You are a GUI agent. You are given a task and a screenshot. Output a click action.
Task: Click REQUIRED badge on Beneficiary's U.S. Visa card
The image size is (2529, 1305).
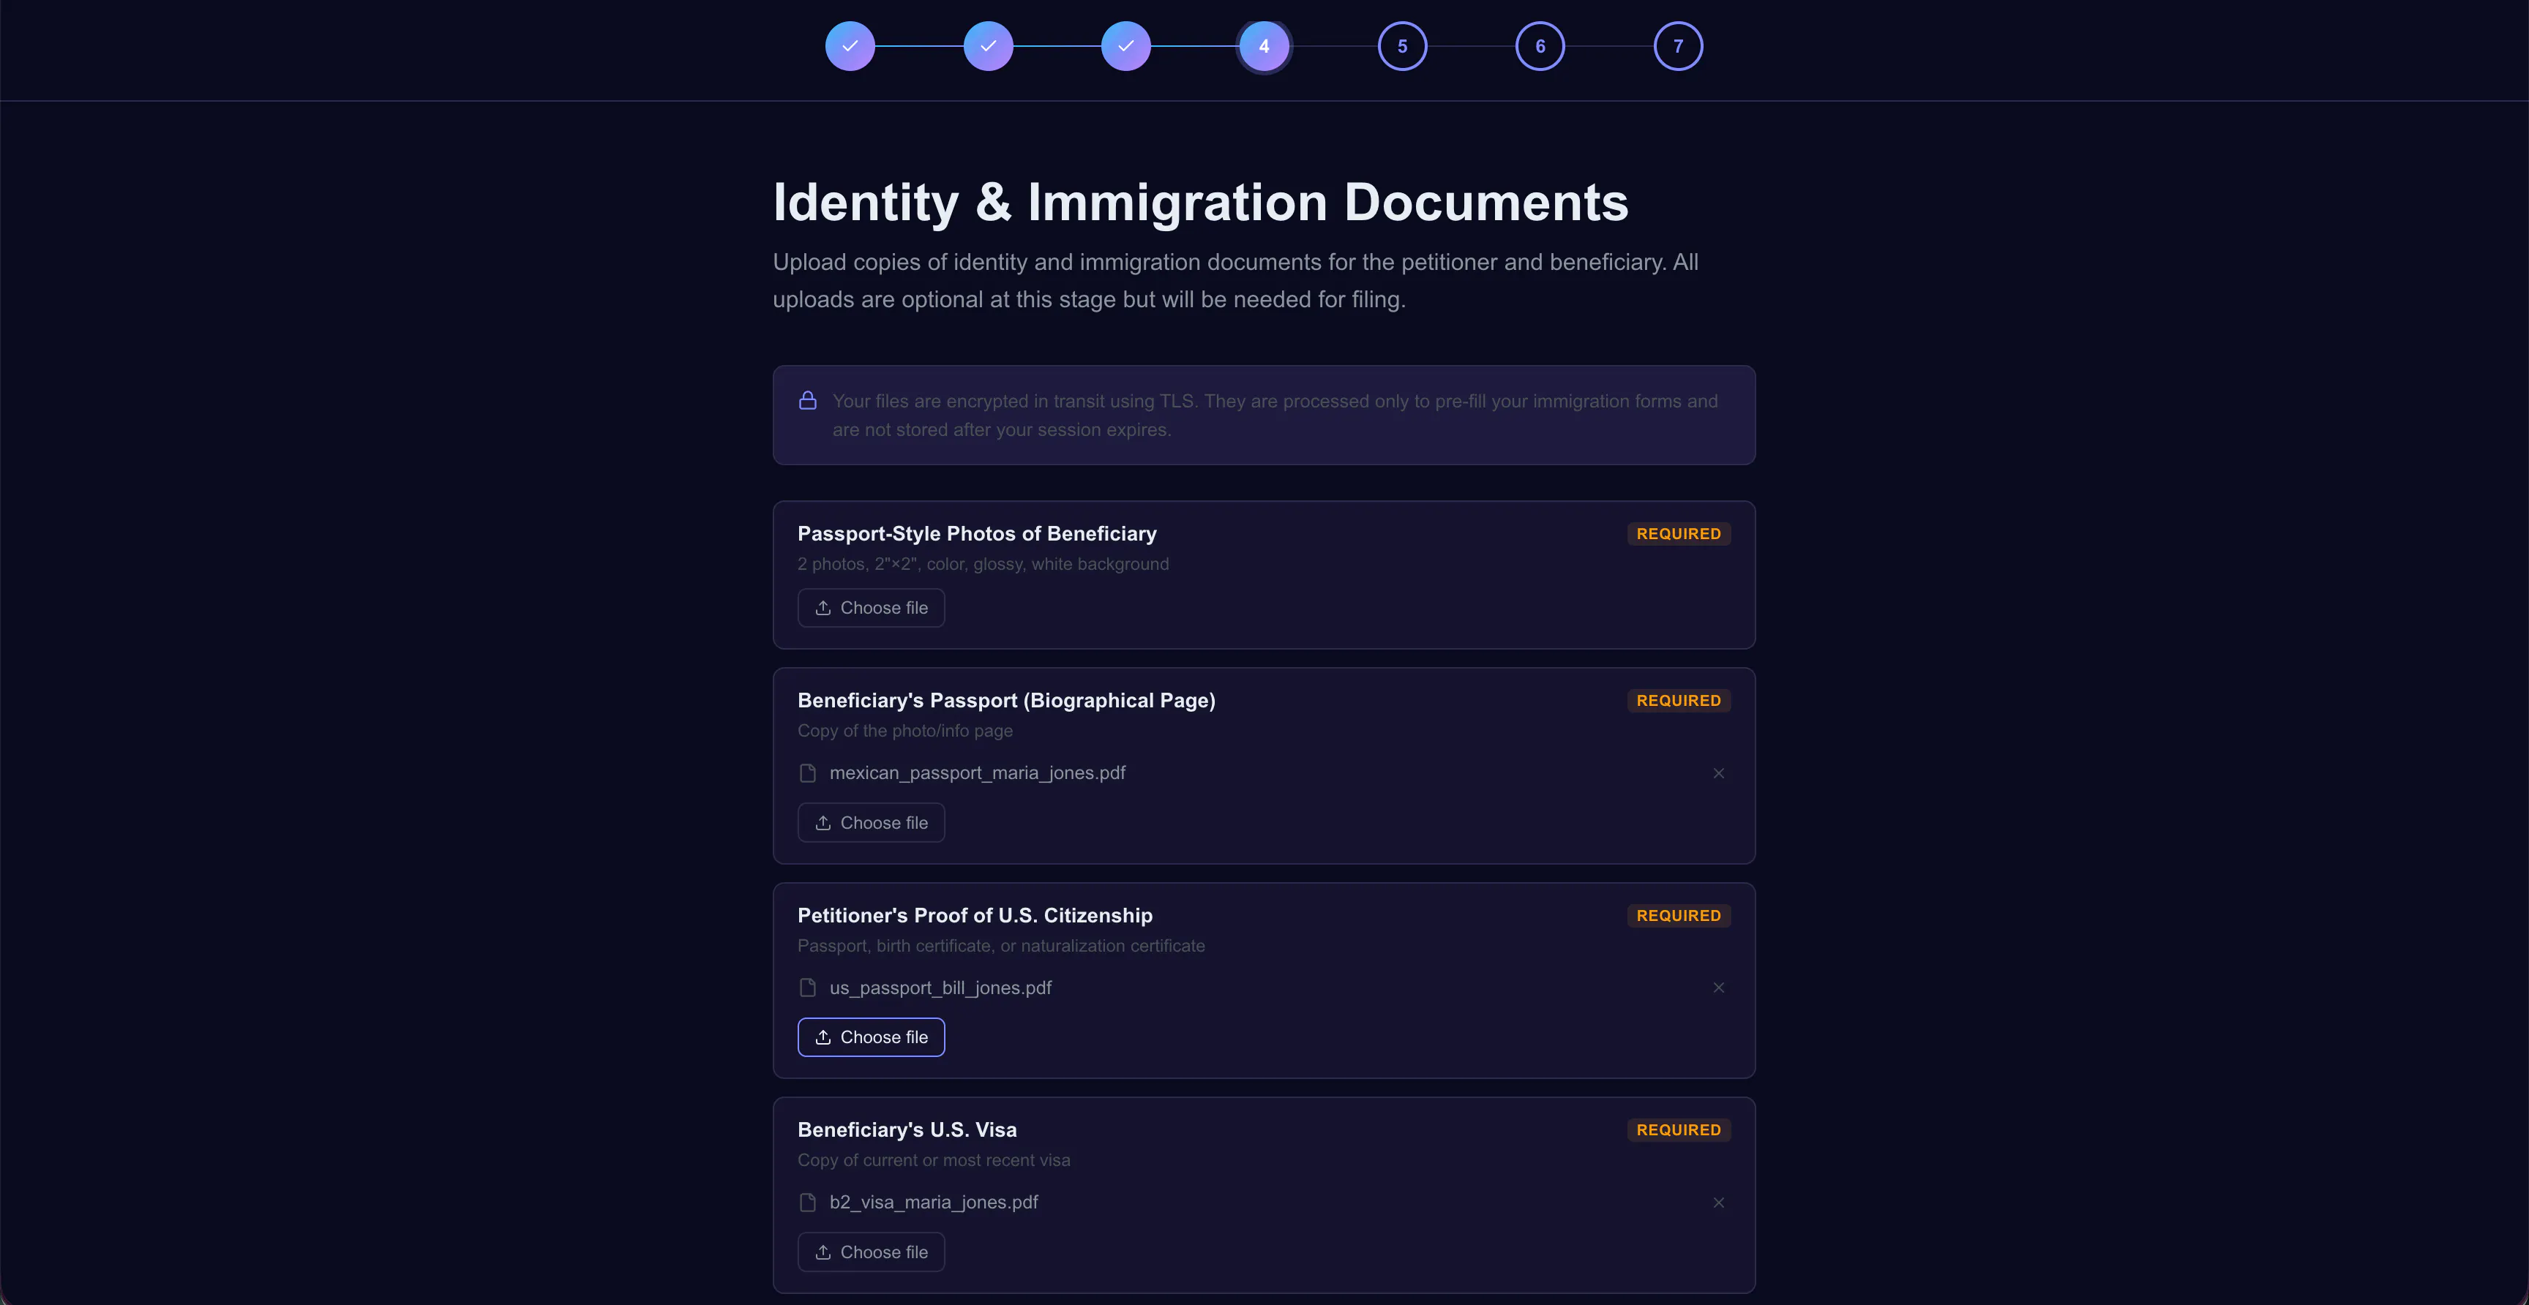click(1678, 1129)
